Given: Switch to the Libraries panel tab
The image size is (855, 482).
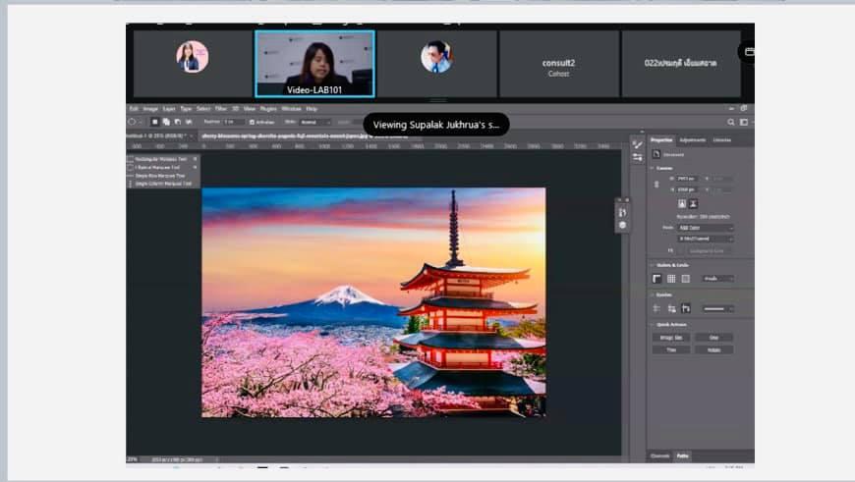Looking at the screenshot, I should [722, 140].
